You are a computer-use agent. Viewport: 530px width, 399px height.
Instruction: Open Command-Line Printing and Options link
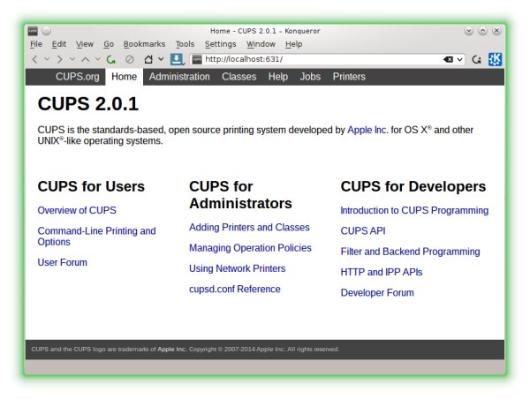pyautogui.click(x=96, y=237)
